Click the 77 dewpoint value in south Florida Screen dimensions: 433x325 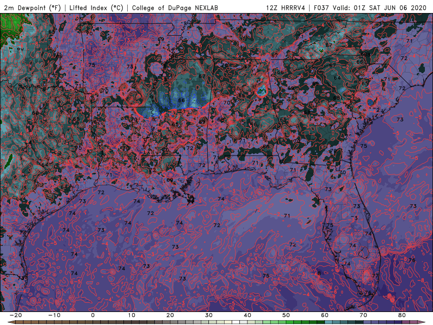pos(375,276)
